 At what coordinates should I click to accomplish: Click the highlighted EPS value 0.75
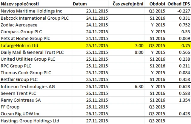pyautogui.click(x=186, y=45)
